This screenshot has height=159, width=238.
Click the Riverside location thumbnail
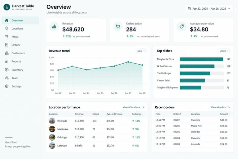[52, 121]
